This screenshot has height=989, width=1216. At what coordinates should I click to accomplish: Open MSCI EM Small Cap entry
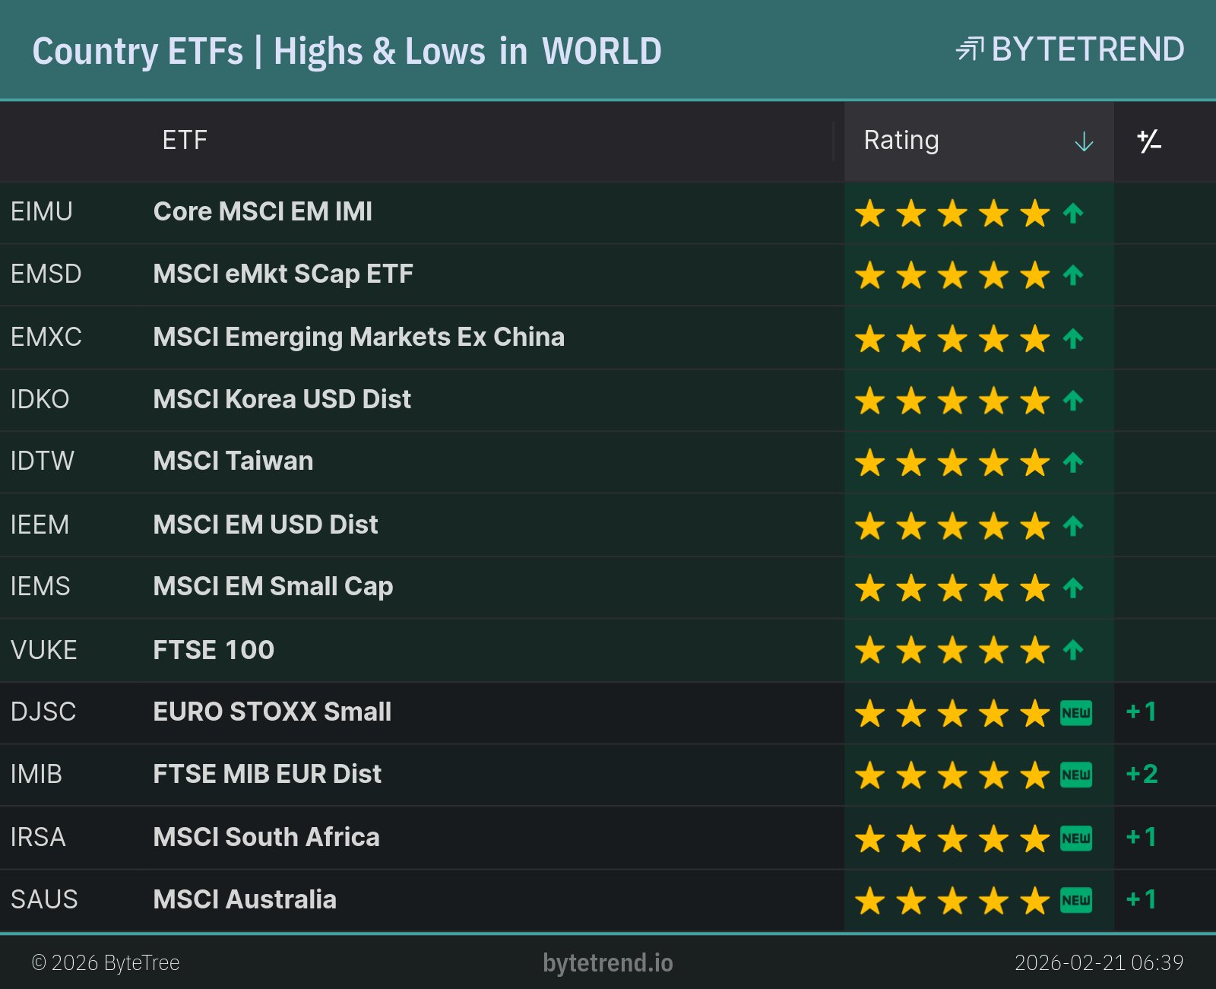[274, 587]
